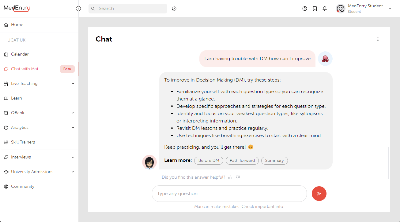Select the Path forward chip

[242, 161]
